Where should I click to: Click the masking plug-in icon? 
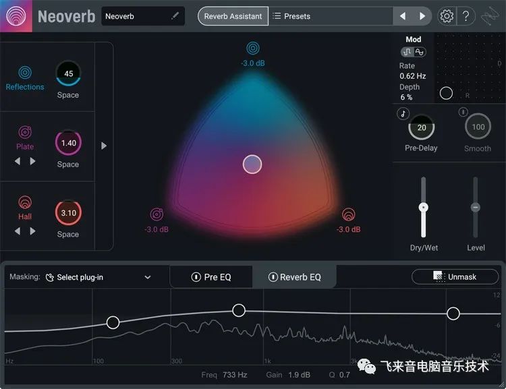click(50, 277)
